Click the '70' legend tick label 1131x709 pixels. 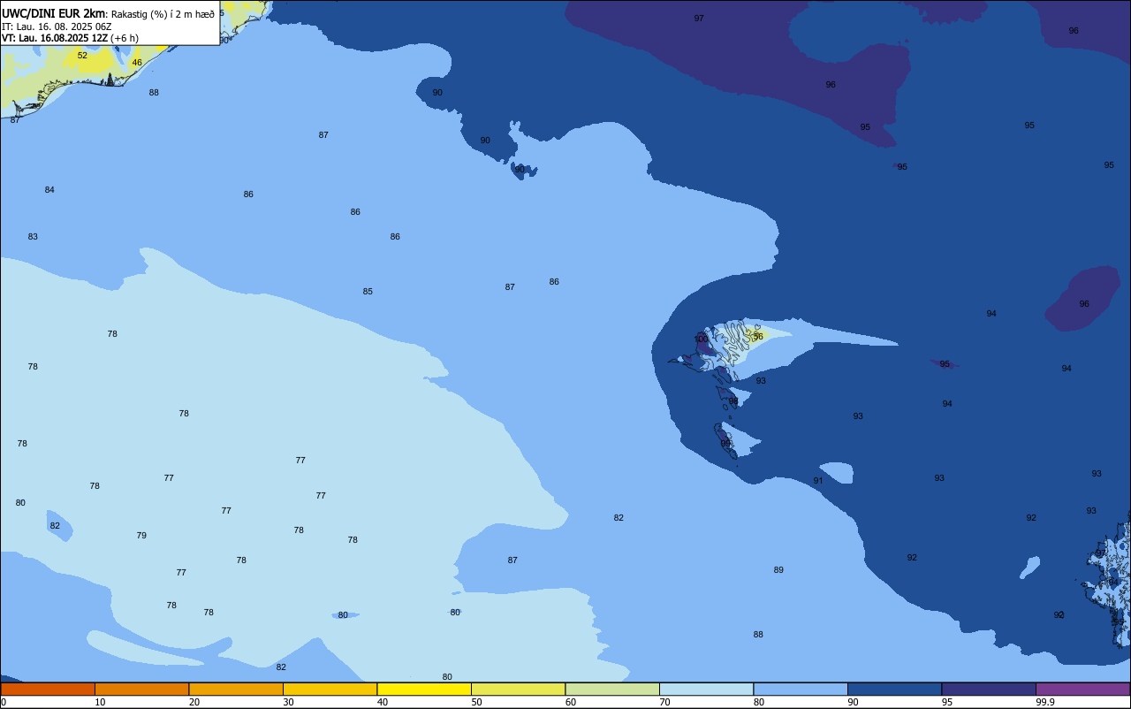(664, 702)
